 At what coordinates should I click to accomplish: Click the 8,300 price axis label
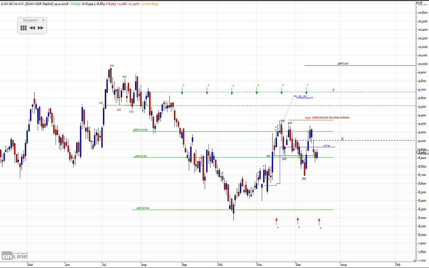click(x=422, y=209)
